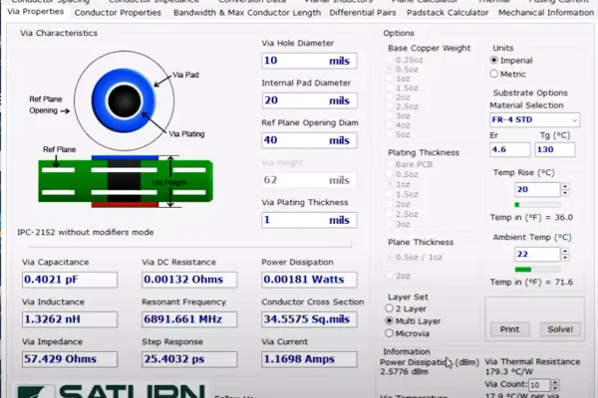
Task: Open the Differential Pairs tab
Action: [363, 13]
